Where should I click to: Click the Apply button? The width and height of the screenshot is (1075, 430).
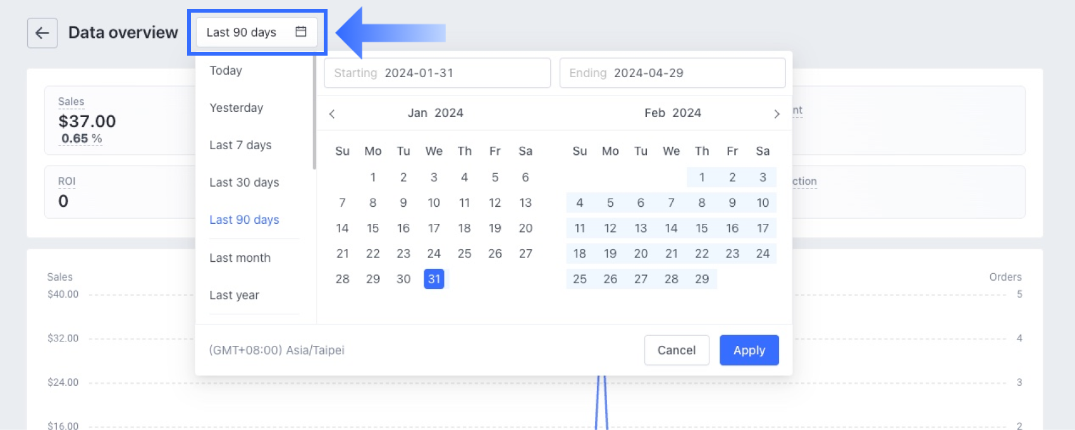749,350
